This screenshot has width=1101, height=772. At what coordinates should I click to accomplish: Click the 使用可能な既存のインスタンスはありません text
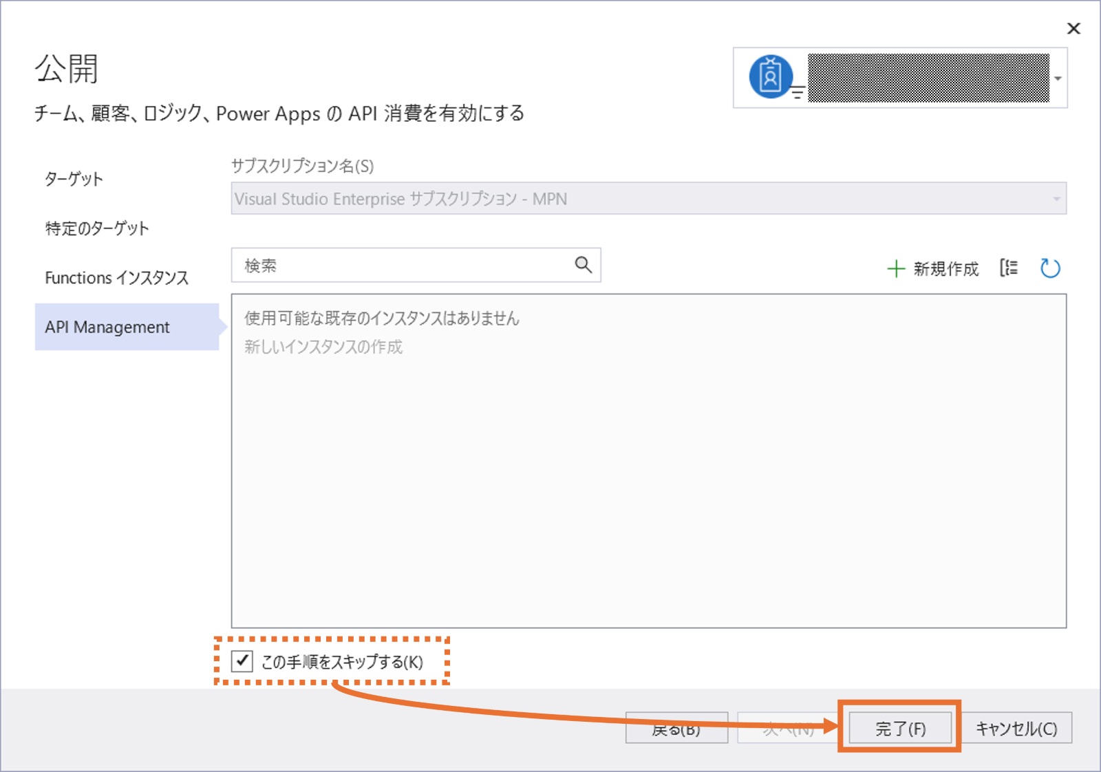[382, 318]
